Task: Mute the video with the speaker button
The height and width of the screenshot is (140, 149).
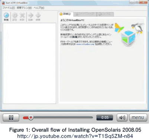Action: coord(122,117)
